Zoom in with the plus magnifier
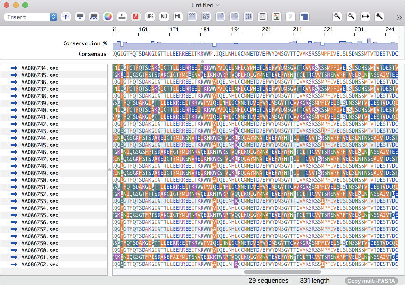 coord(337,17)
